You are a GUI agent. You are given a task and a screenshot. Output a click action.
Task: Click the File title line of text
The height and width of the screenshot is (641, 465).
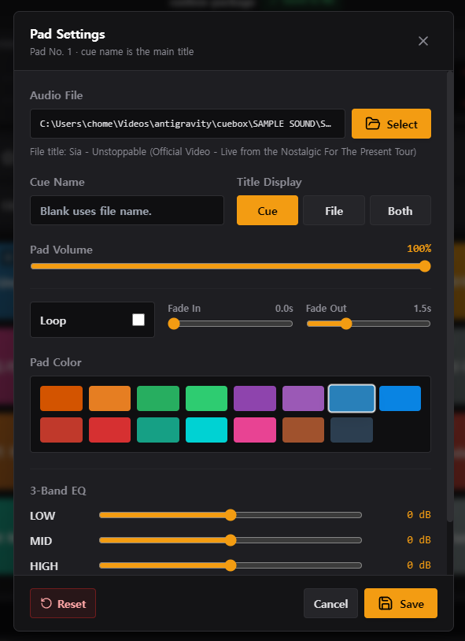click(223, 152)
